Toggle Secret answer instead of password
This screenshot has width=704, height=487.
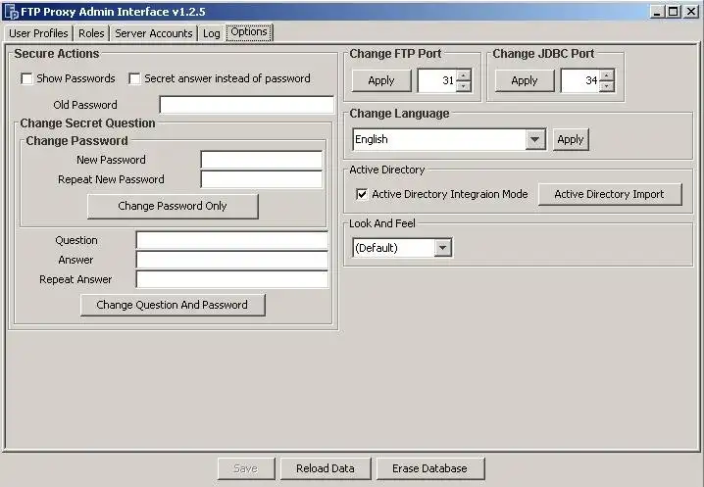tap(134, 78)
